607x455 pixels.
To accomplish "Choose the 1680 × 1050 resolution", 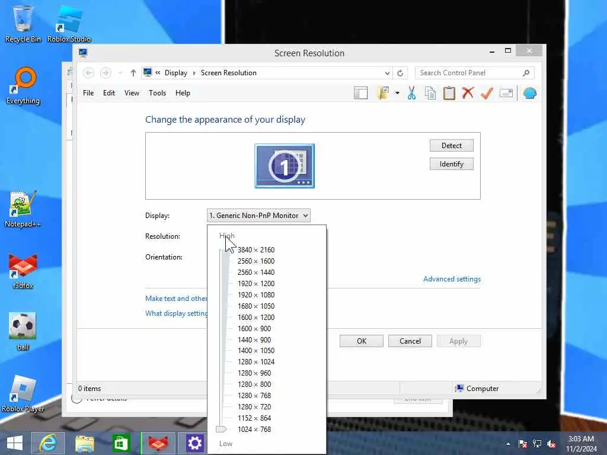I will tap(256, 306).
